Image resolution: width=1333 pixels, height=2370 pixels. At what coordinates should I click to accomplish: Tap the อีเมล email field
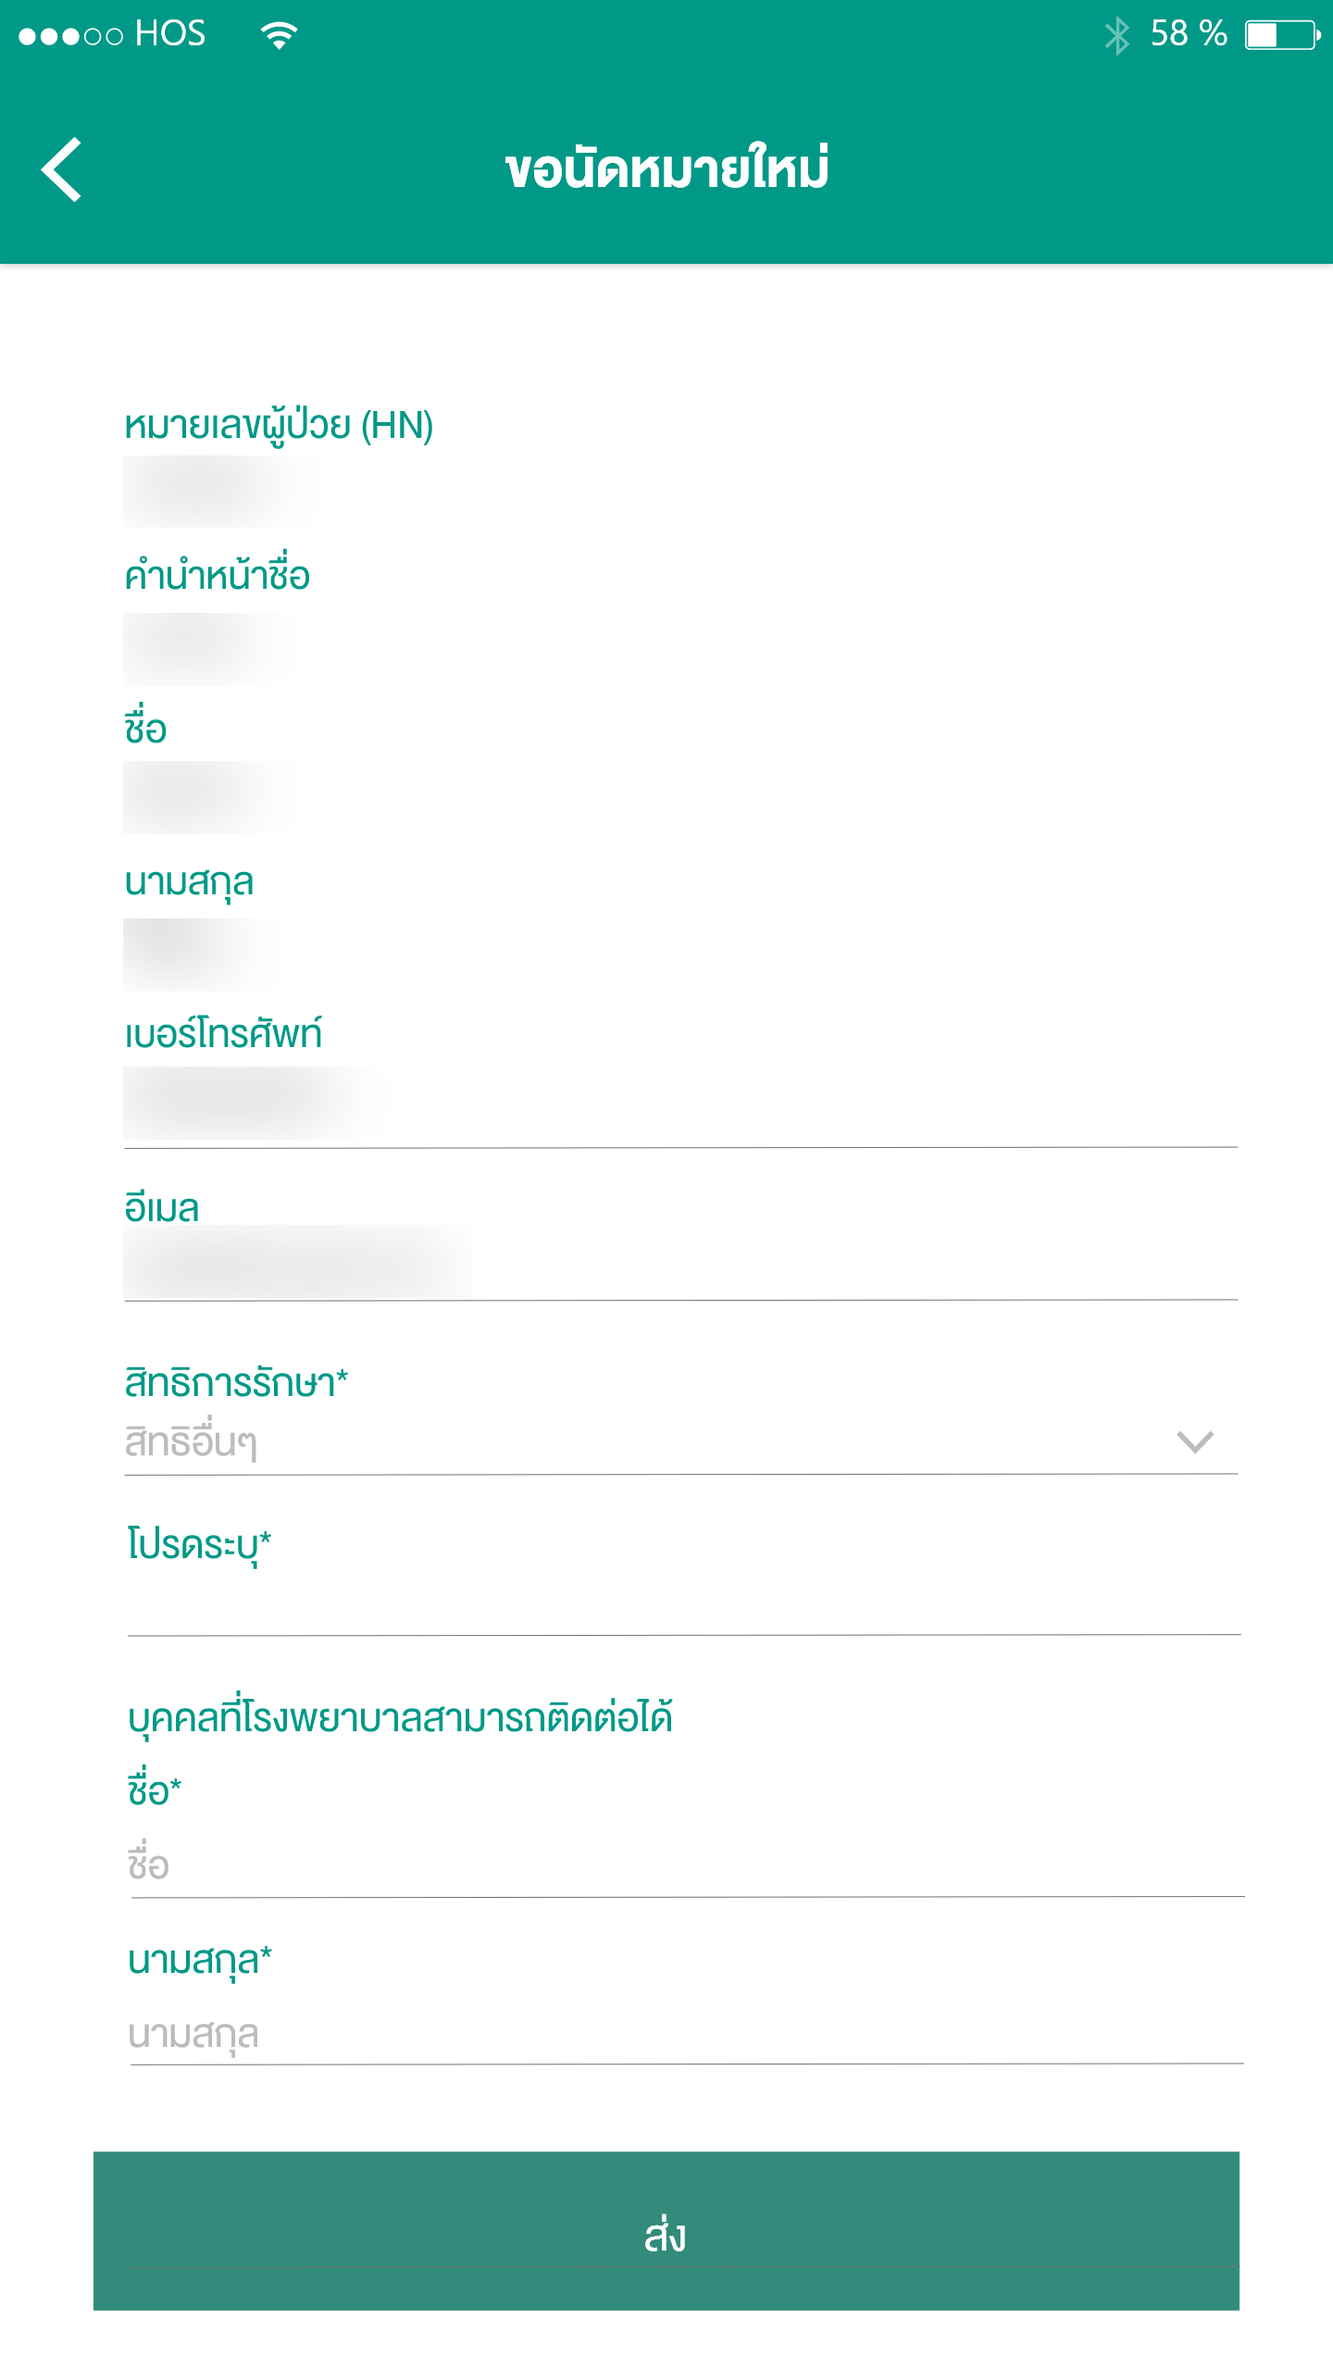tap(680, 1262)
